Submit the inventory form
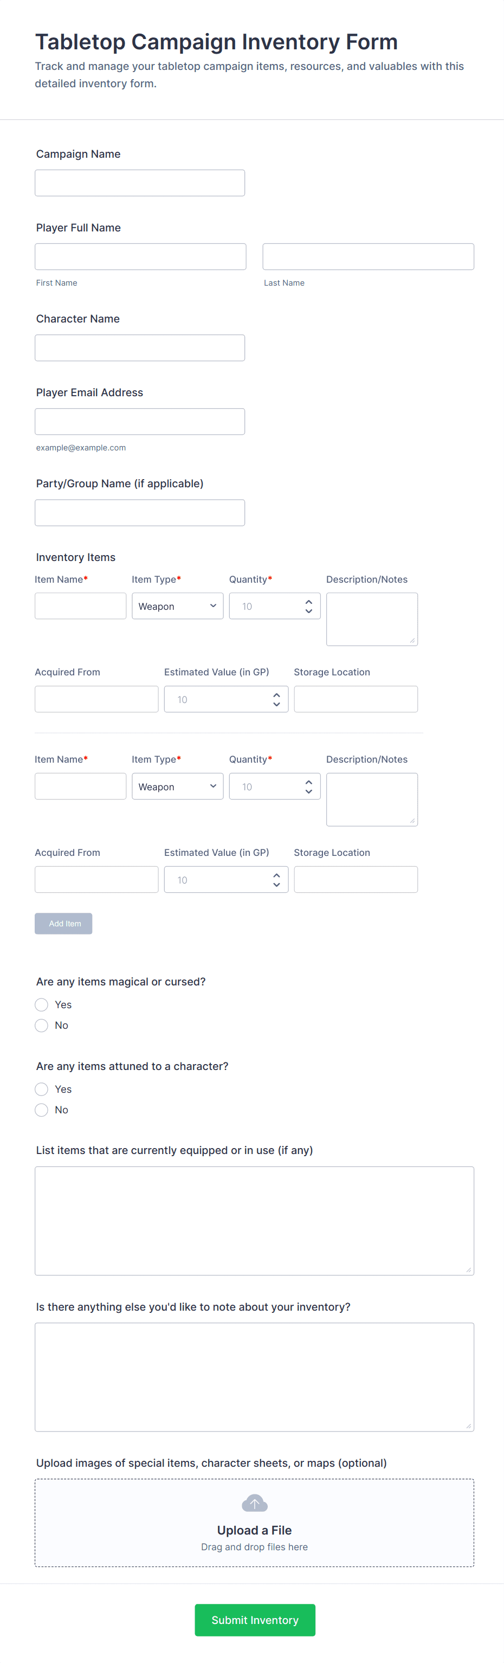This screenshot has width=504, height=1663. pyautogui.click(x=255, y=1620)
